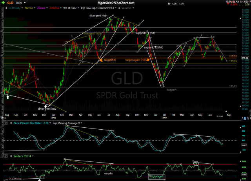This screenshot has width=251, height=181.
Task: Click the move handle beside Wilder's RSI 14
Action: [11, 156]
